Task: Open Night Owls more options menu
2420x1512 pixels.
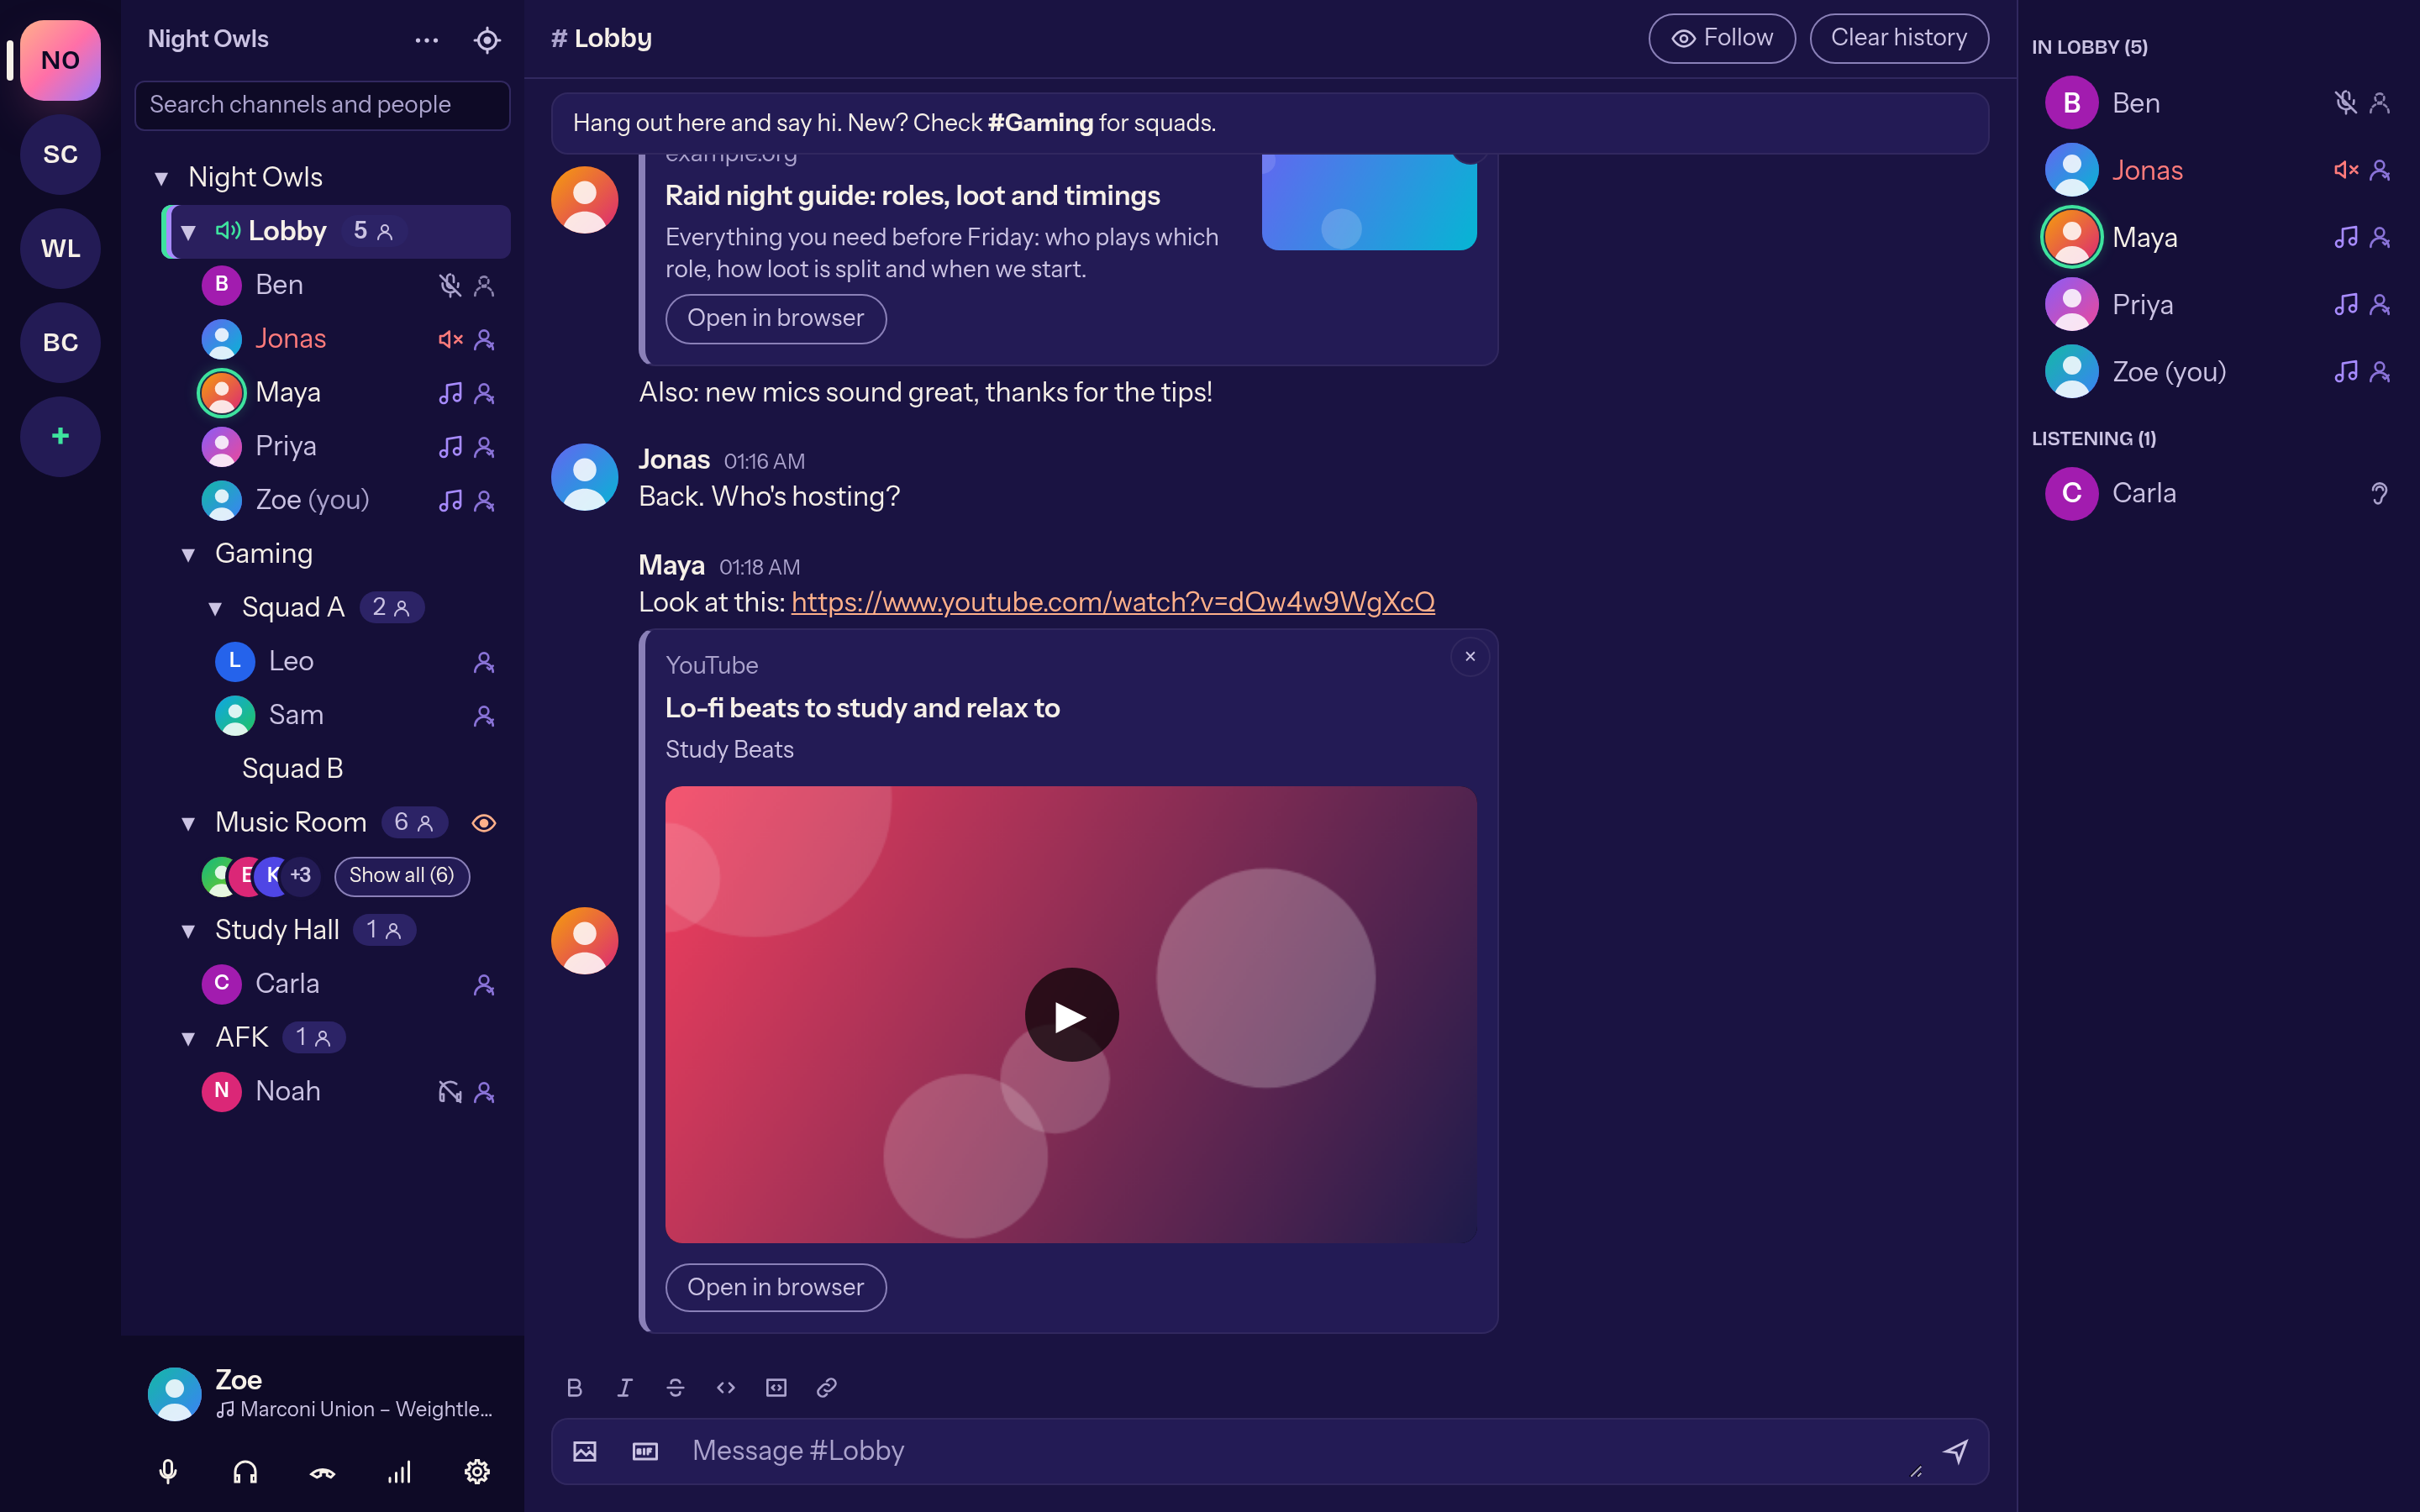Action: point(427,40)
